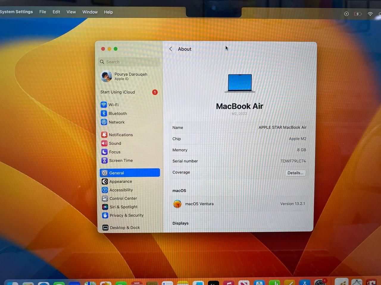The width and height of the screenshot is (381, 285).
Task: Open the File menu
Action: pyautogui.click(x=43, y=12)
